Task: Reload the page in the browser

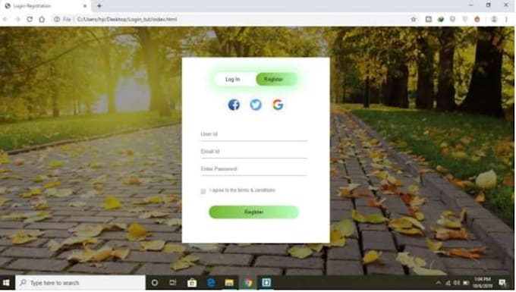Action: [x=30, y=20]
